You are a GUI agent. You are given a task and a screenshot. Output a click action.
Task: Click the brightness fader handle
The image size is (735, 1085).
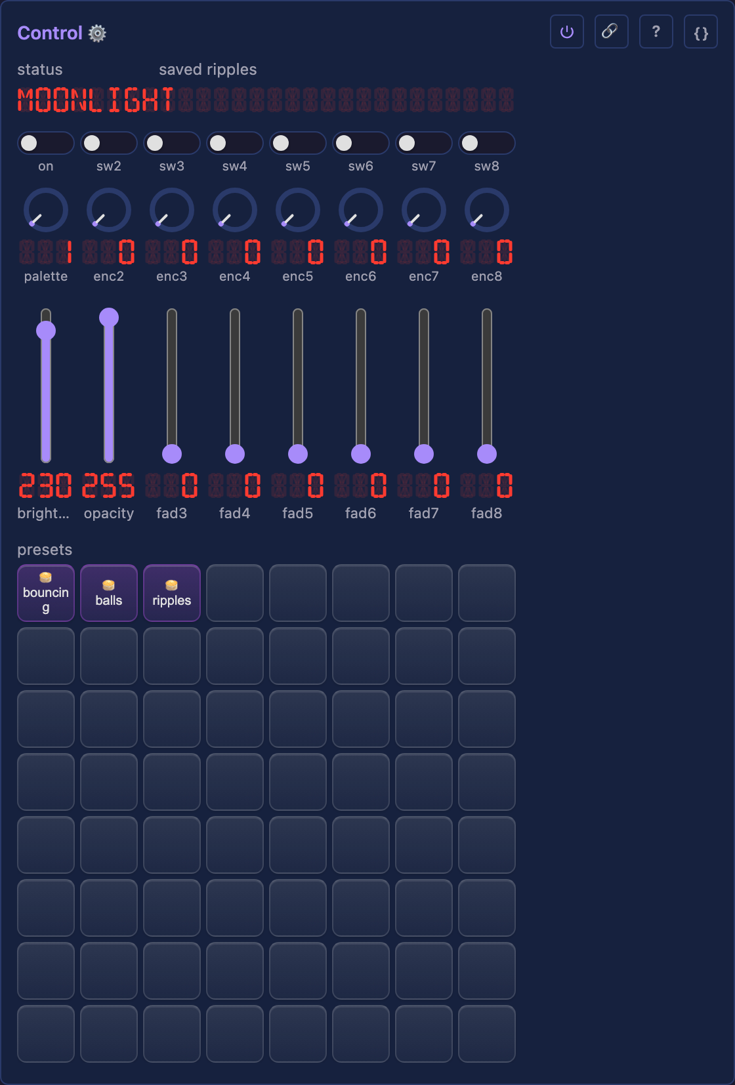[x=46, y=331]
